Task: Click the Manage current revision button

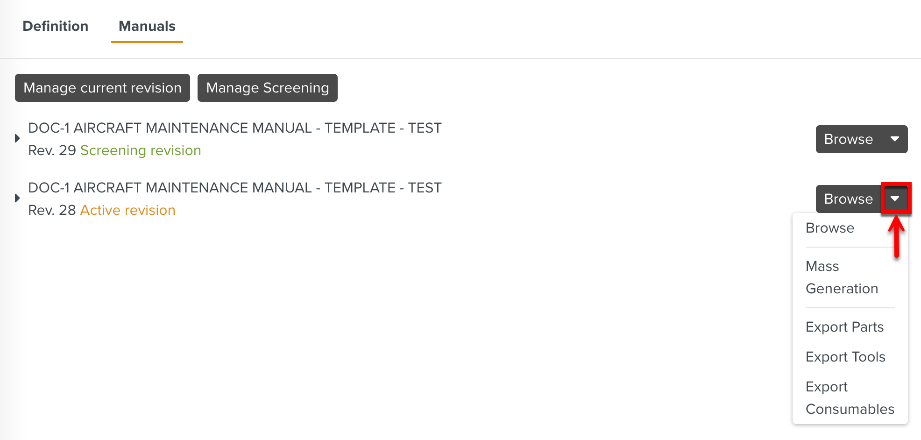Action: [x=102, y=88]
